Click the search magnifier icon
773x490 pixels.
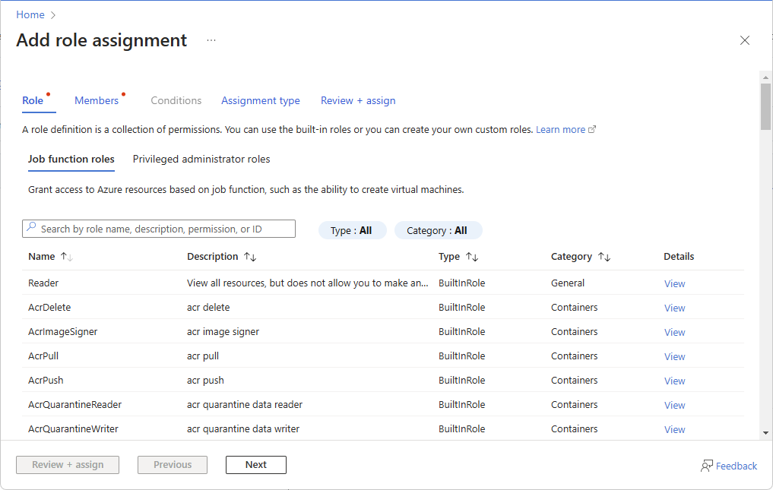(x=31, y=228)
